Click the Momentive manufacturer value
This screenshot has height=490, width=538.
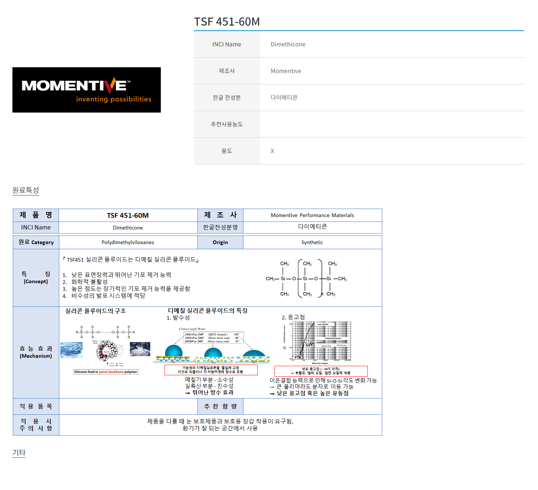[x=286, y=71]
